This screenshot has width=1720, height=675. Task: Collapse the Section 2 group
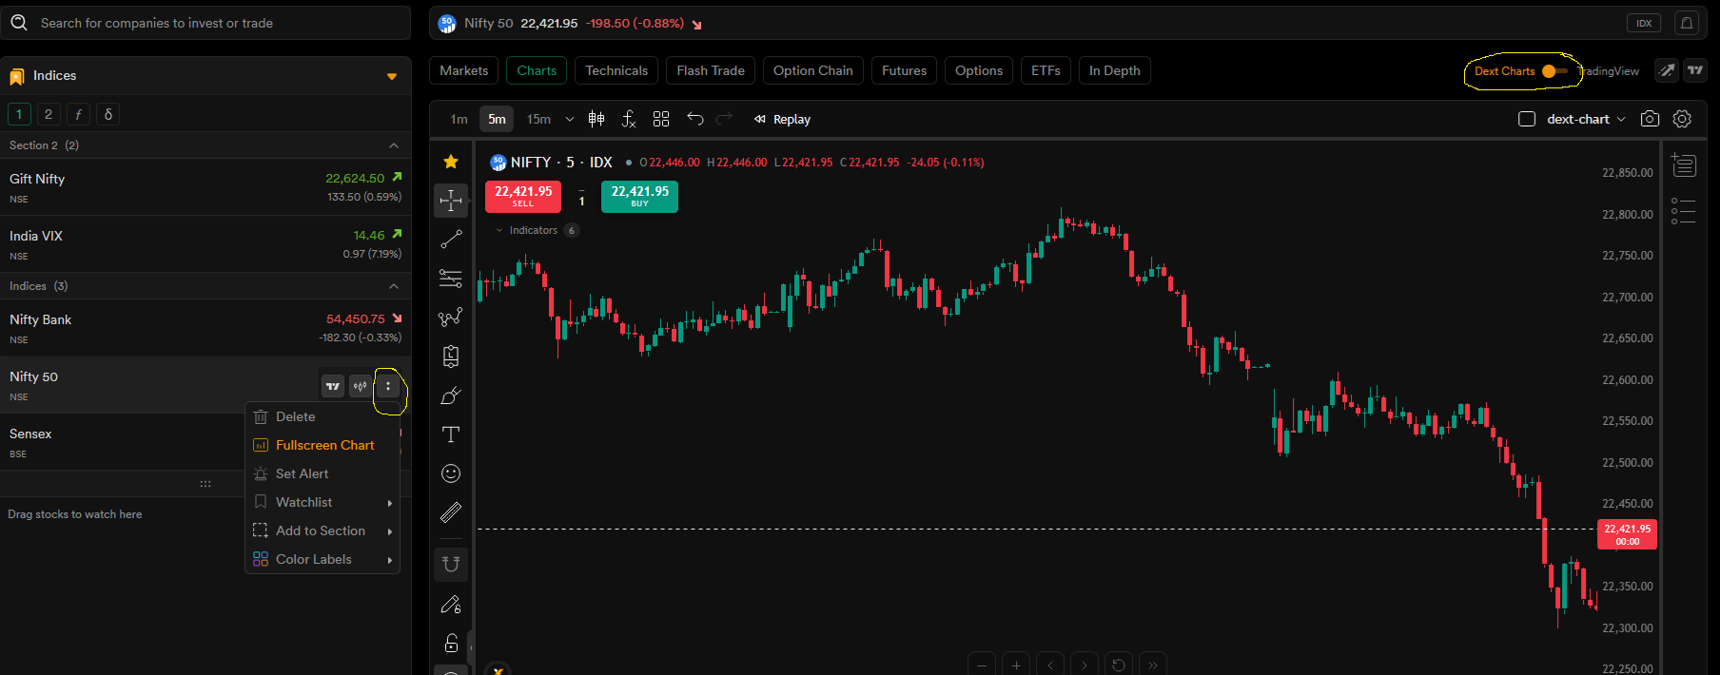tap(394, 145)
